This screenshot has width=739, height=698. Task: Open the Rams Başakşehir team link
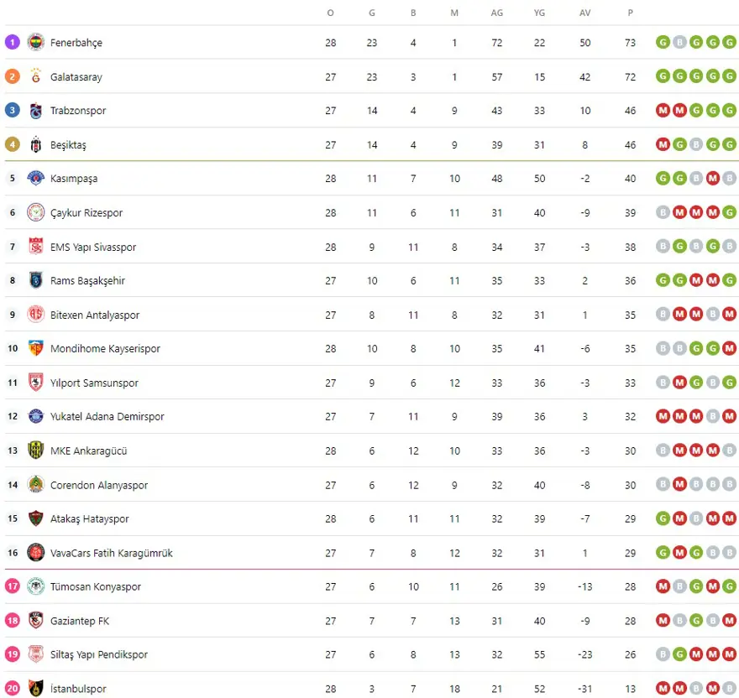pyautogui.click(x=87, y=281)
